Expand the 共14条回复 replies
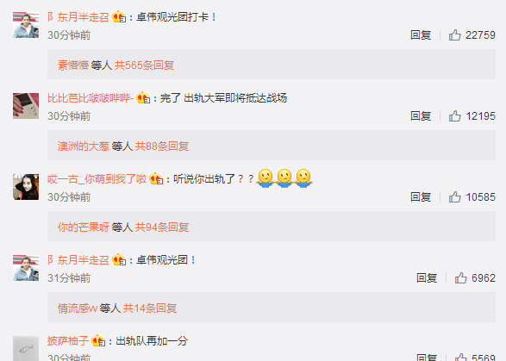The image size is (506, 361). [150, 308]
